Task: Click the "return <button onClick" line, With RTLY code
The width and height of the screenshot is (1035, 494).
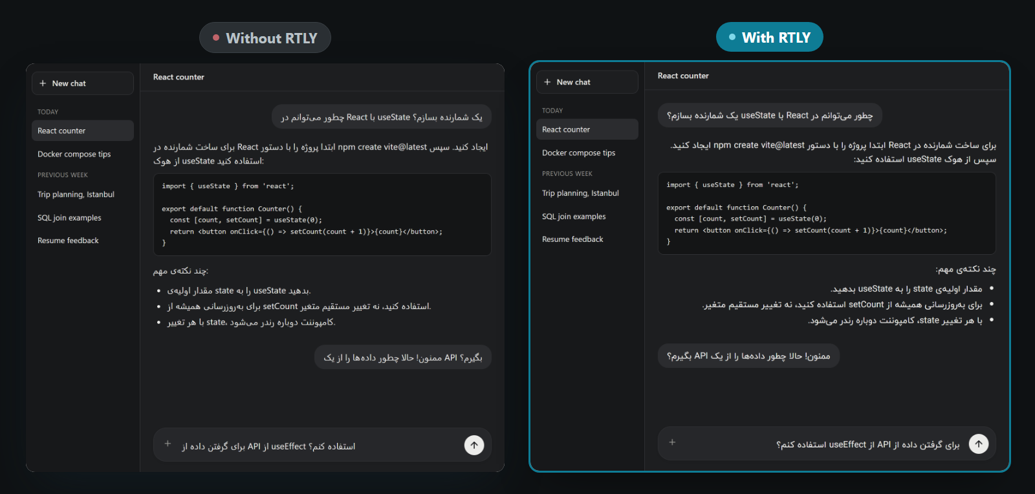Action: (x=811, y=230)
